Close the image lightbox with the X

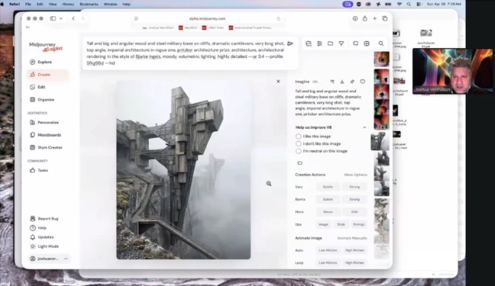click(x=278, y=81)
